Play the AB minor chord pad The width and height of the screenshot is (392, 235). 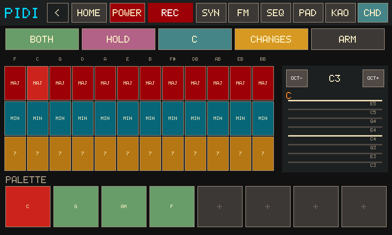218,118
